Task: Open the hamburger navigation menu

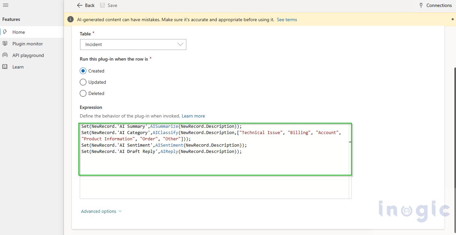Action: click(5, 5)
